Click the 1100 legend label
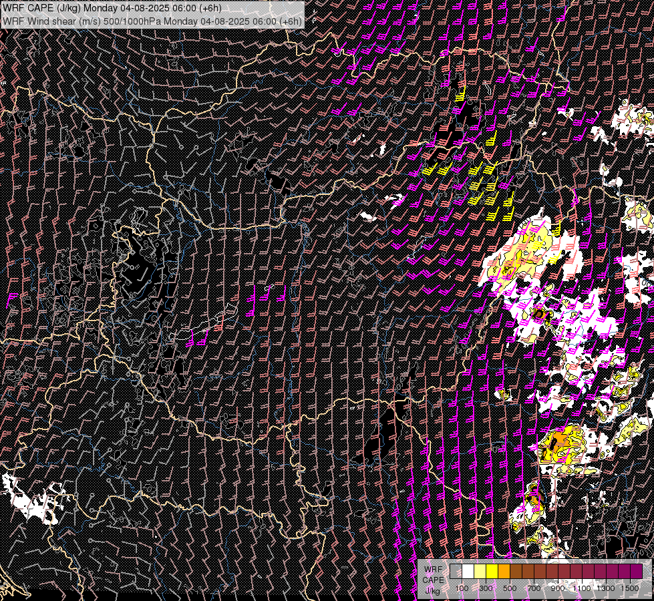The image size is (654, 601). pos(582,588)
